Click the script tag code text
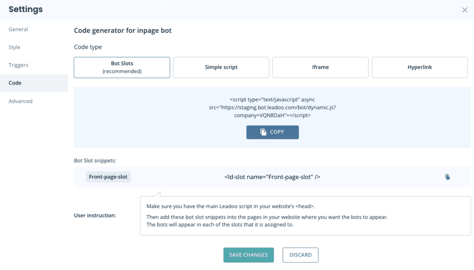 [x=272, y=108]
